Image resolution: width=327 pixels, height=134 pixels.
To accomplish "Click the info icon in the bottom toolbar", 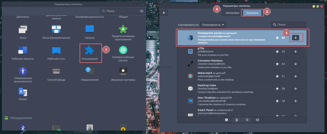I will [x=226, y=120].
